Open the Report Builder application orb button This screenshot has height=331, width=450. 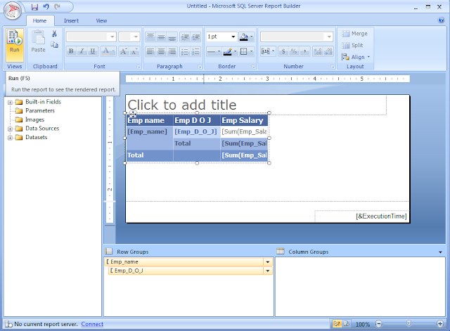[13, 11]
